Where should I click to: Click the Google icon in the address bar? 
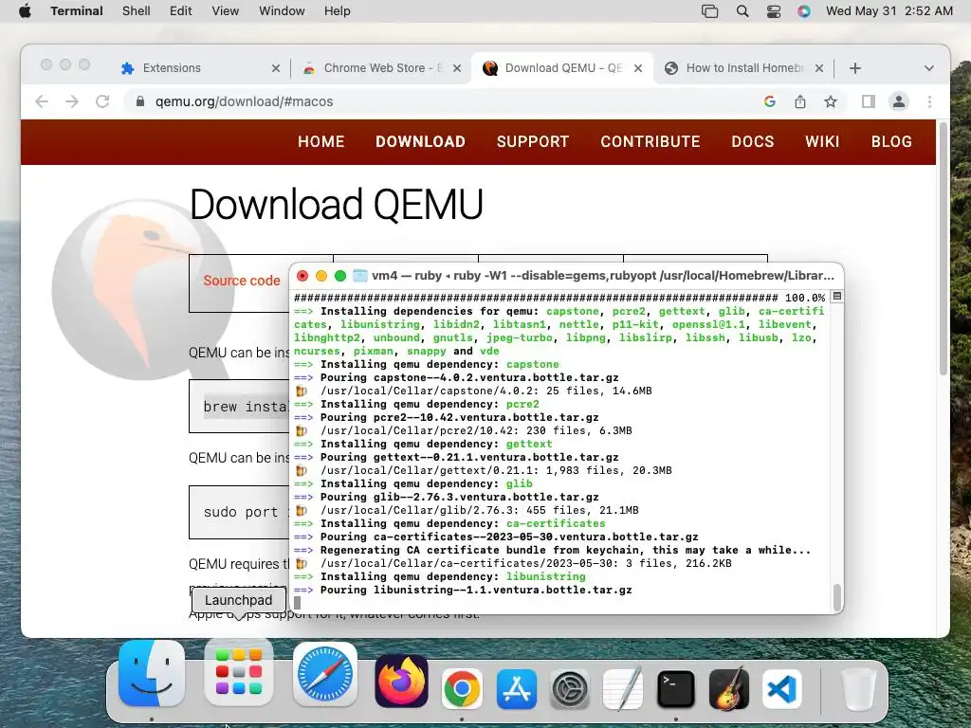pyautogui.click(x=770, y=101)
